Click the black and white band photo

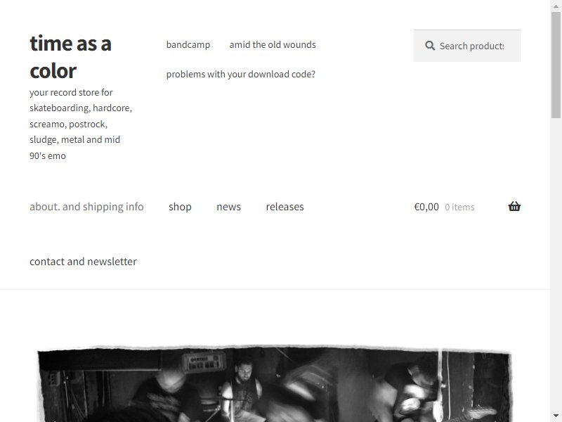point(275,383)
